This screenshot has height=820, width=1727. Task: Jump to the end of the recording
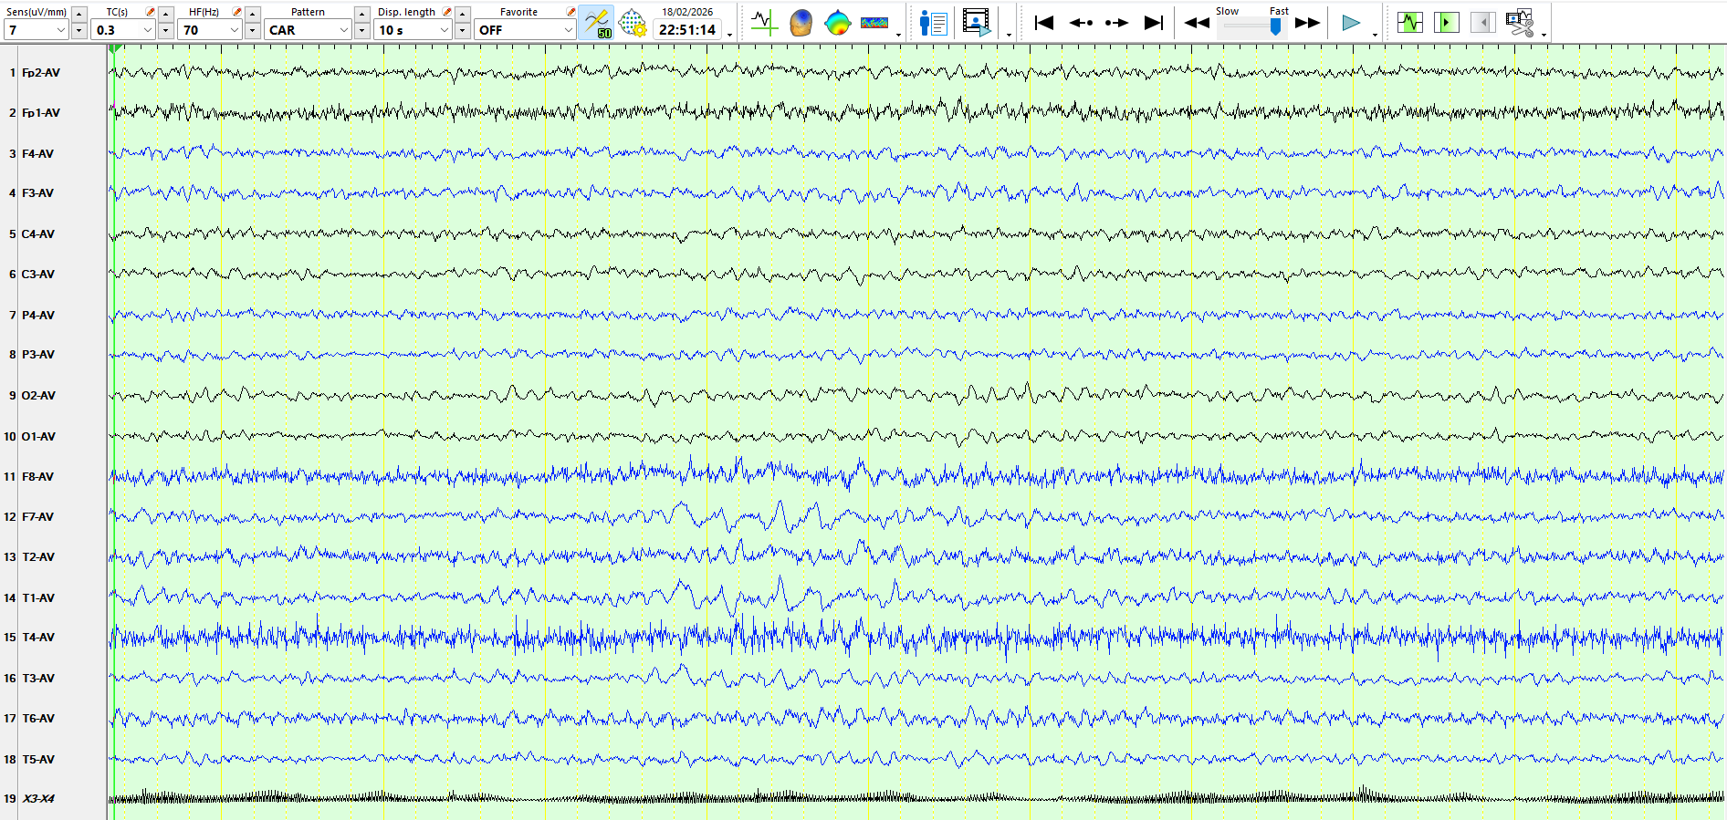coord(1154,23)
